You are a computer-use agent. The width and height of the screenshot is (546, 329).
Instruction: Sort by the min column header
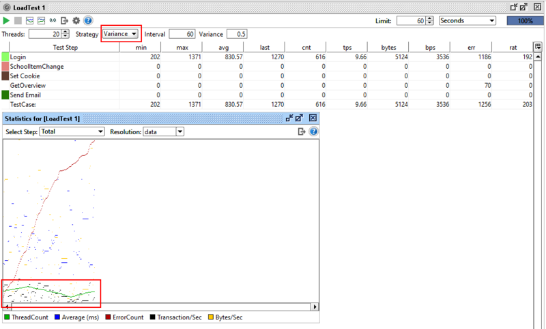(141, 47)
